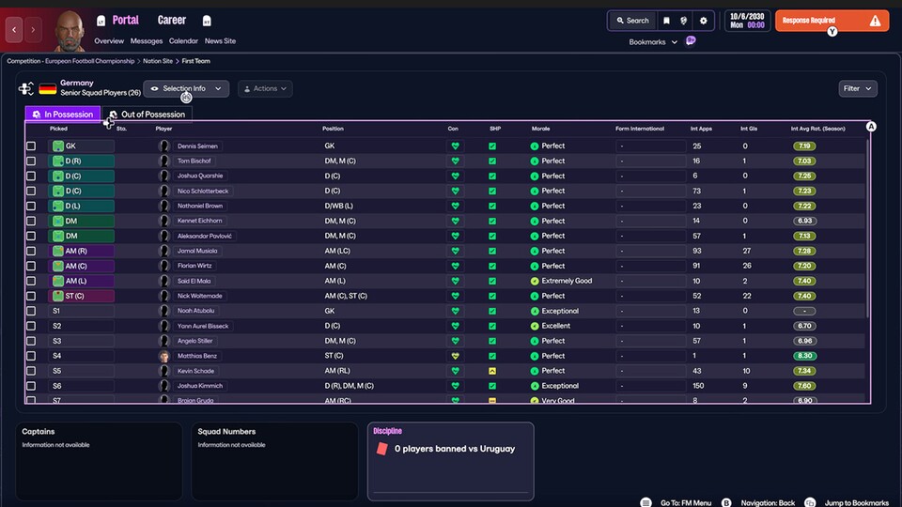
Task: Switch to Out of Possession tab
Action: (148, 115)
